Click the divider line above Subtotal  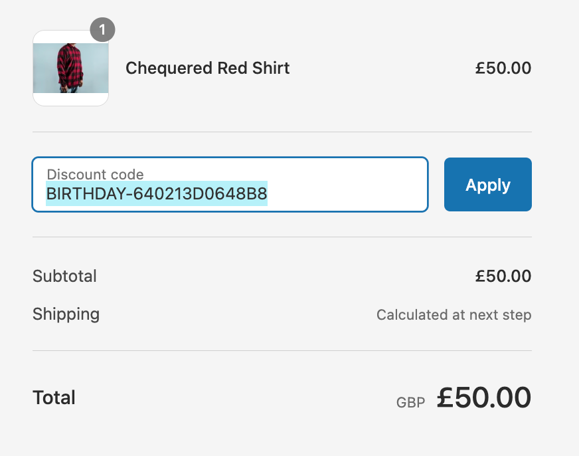[282, 237]
